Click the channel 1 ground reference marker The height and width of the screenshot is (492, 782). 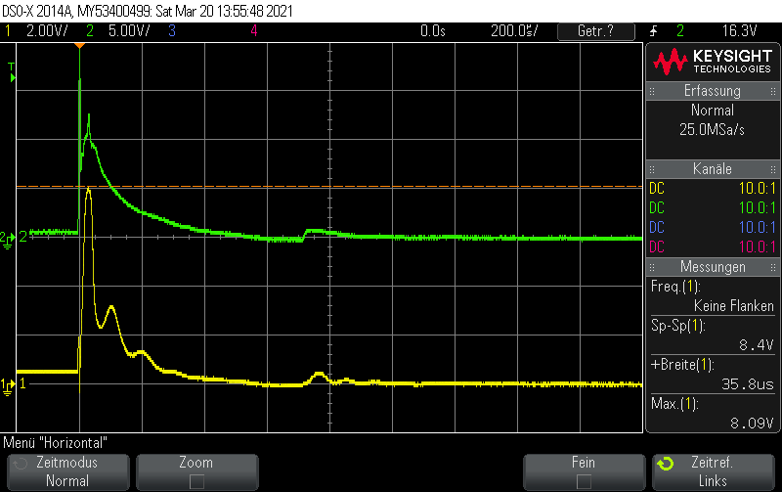(8, 386)
